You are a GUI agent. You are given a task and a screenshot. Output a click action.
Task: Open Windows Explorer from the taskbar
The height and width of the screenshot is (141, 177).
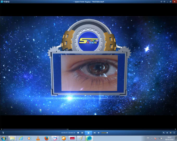coord(12,138)
